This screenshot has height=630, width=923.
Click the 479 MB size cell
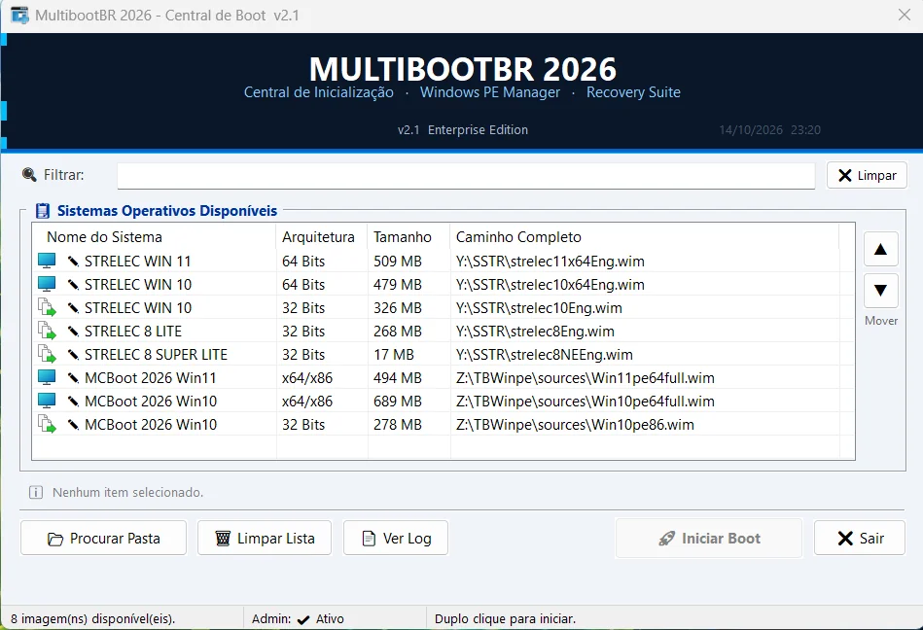pyautogui.click(x=398, y=285)
